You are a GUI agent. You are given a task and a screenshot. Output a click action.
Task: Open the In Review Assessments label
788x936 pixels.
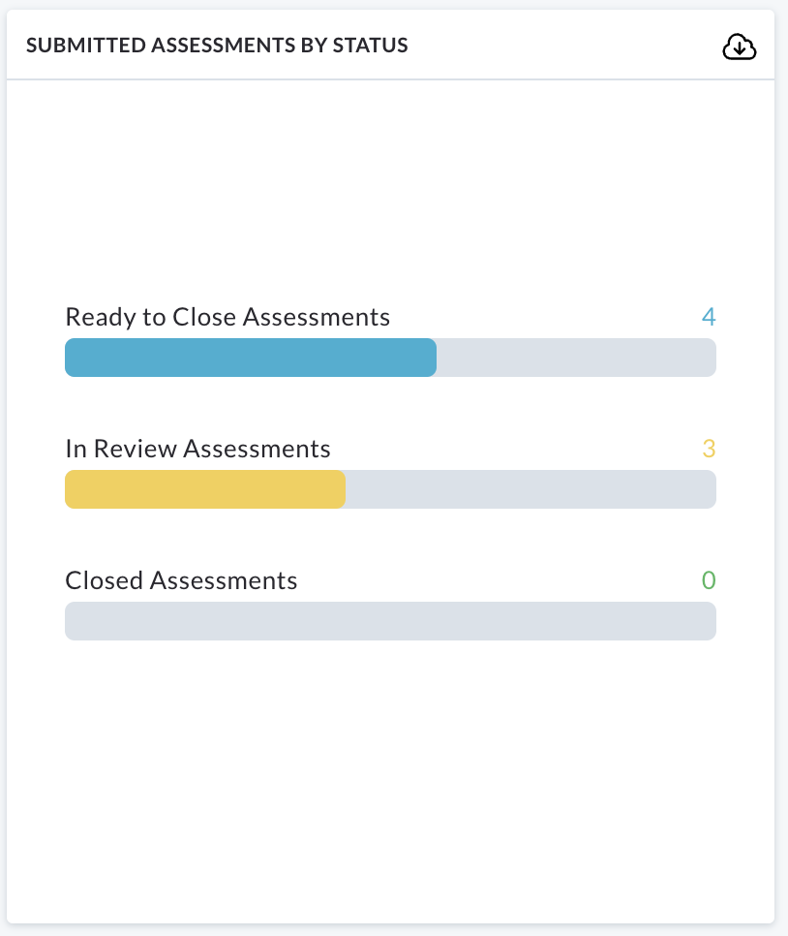197,449
